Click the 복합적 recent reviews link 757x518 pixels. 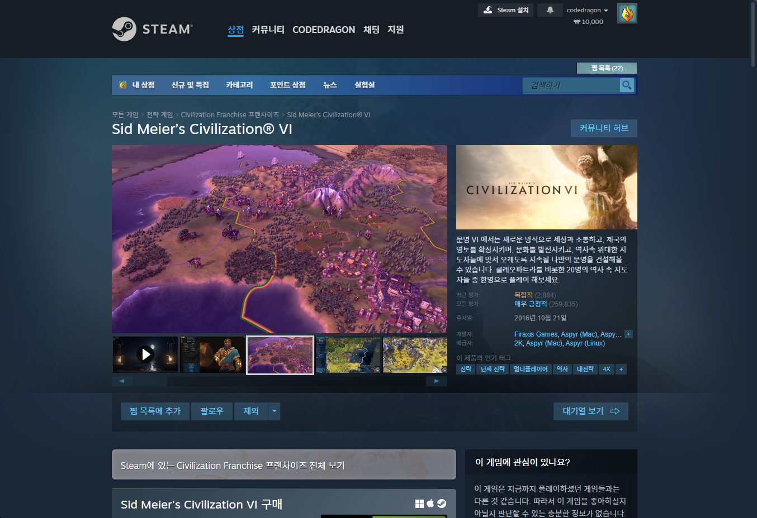[x=523, y=295]
